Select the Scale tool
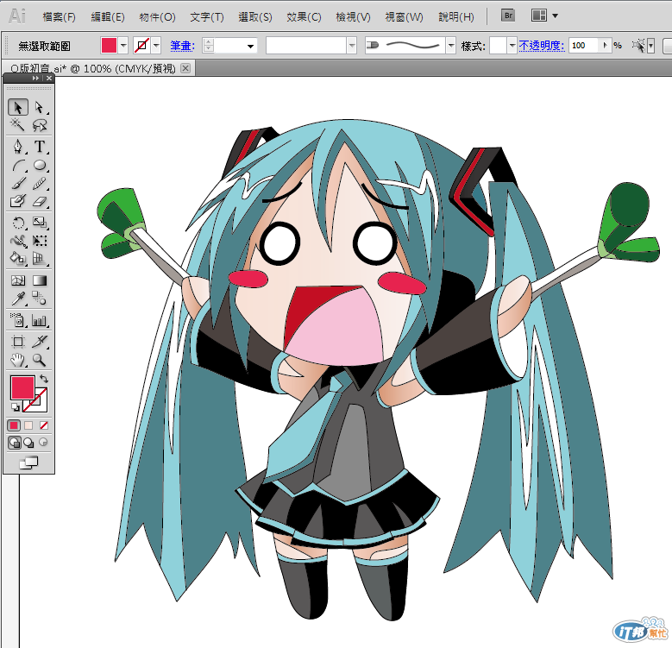The width and height of the screenshot is (672, 648). pos(40,223)
